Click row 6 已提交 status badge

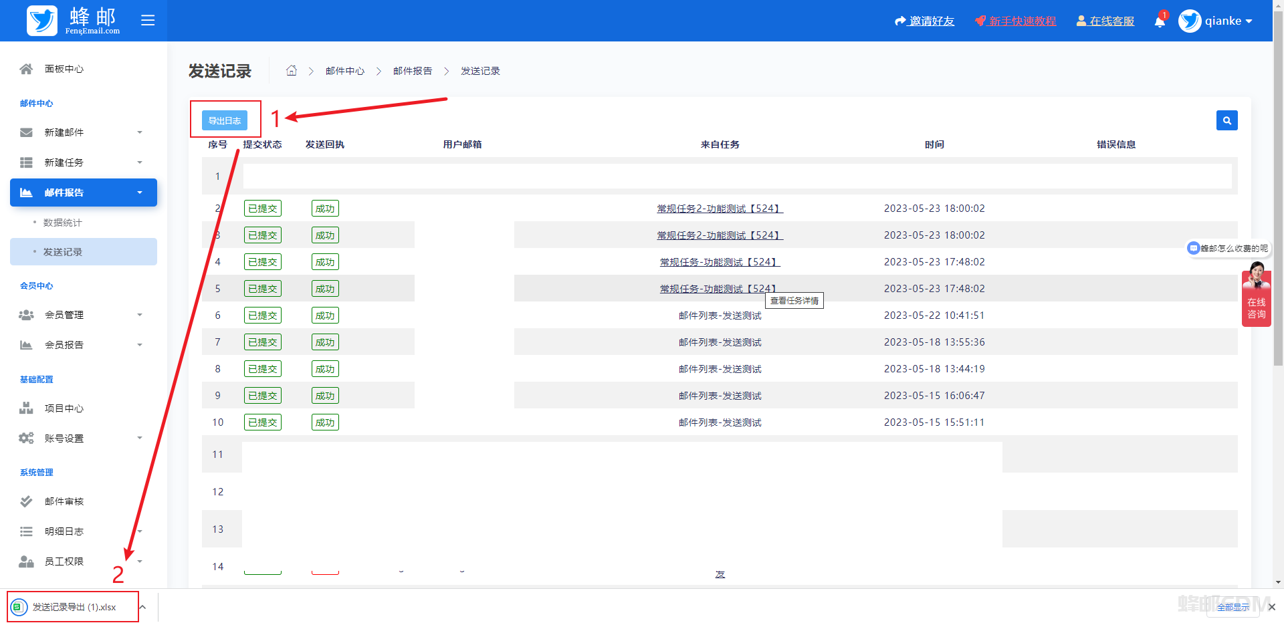[263, 316]
